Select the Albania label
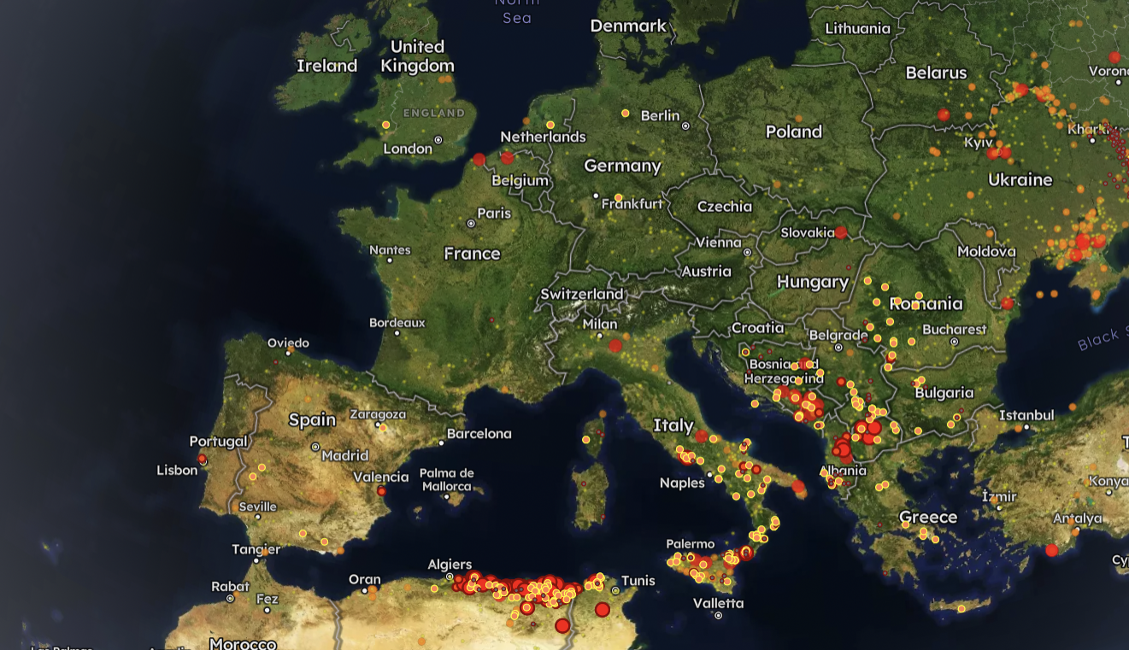 click(x=844, y=471)
